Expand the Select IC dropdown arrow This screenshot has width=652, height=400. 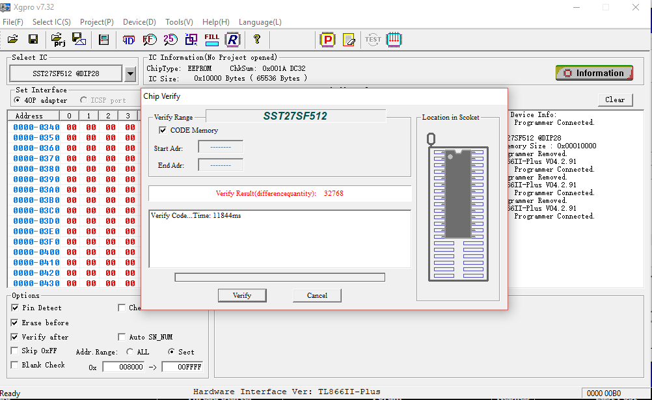[x=130, y=73]
